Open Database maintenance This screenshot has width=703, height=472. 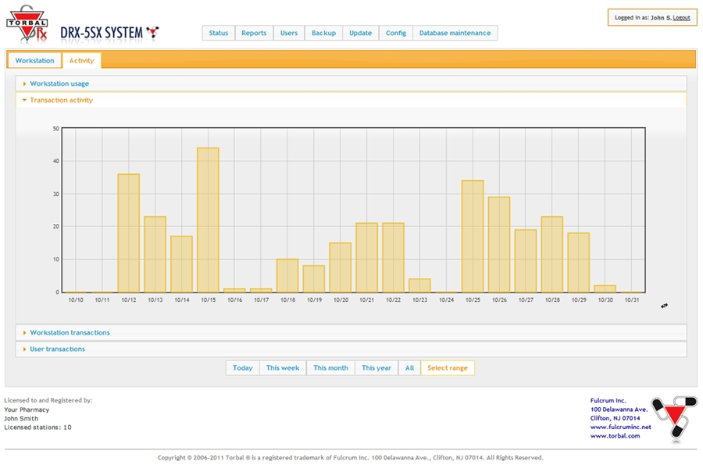pos(455,33)
